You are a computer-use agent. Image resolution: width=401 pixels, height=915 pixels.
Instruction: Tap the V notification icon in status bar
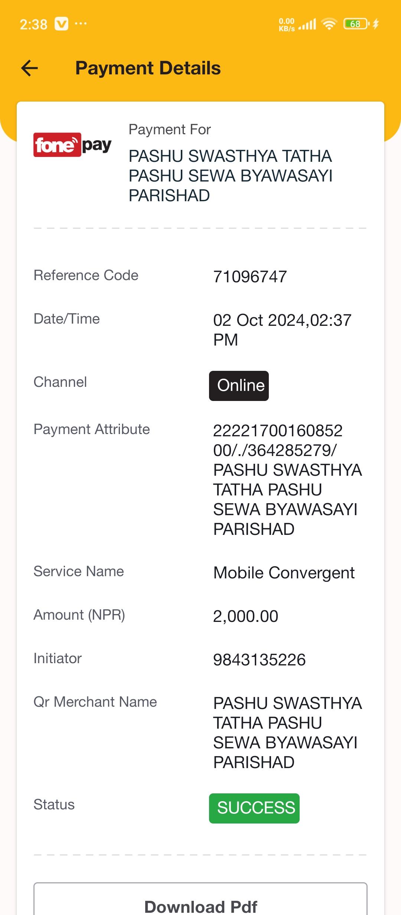coord(62,24)
